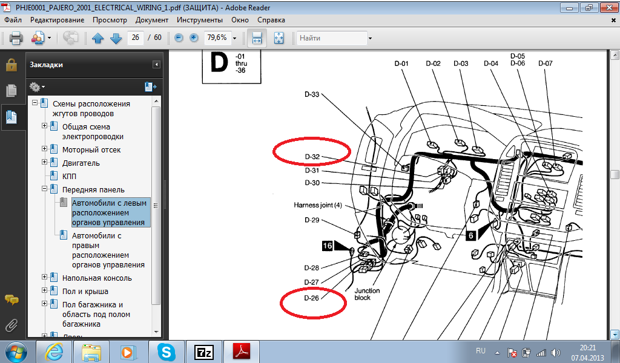Viewport: 620px width, 363px height.
Task: Zoom in with the plus button
Action: [194, 38]
